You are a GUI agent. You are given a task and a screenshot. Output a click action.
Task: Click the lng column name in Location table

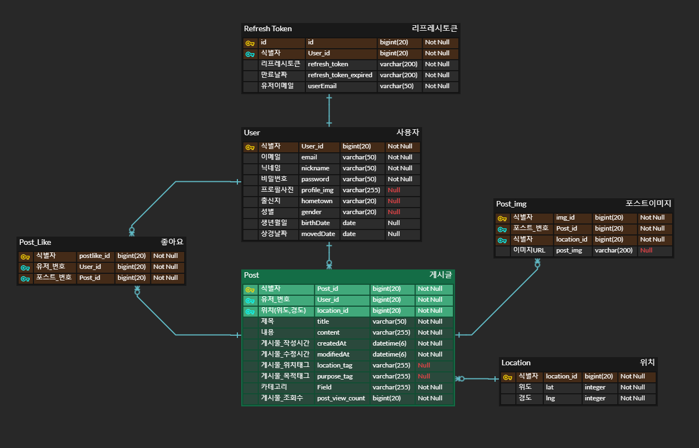550,398
